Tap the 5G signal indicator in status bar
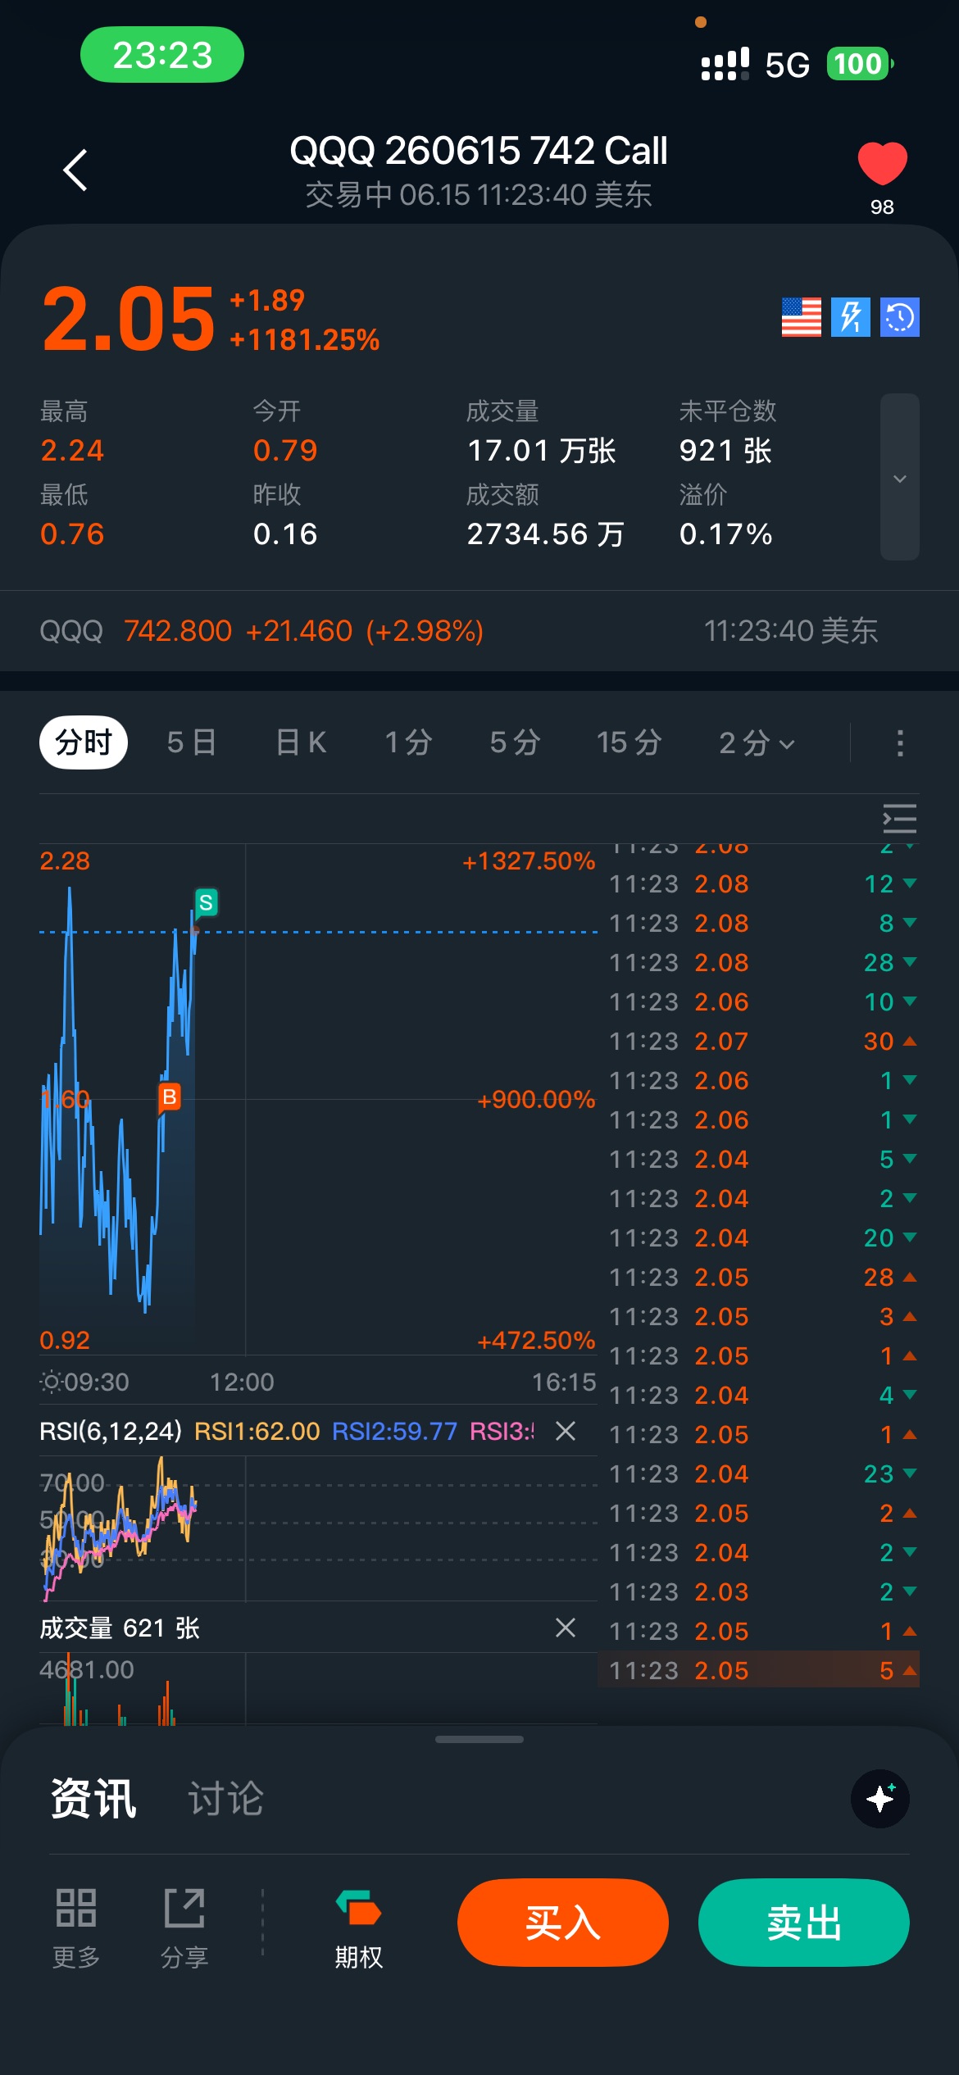This screenshot has height=2075, width=959. click(787, 65)
